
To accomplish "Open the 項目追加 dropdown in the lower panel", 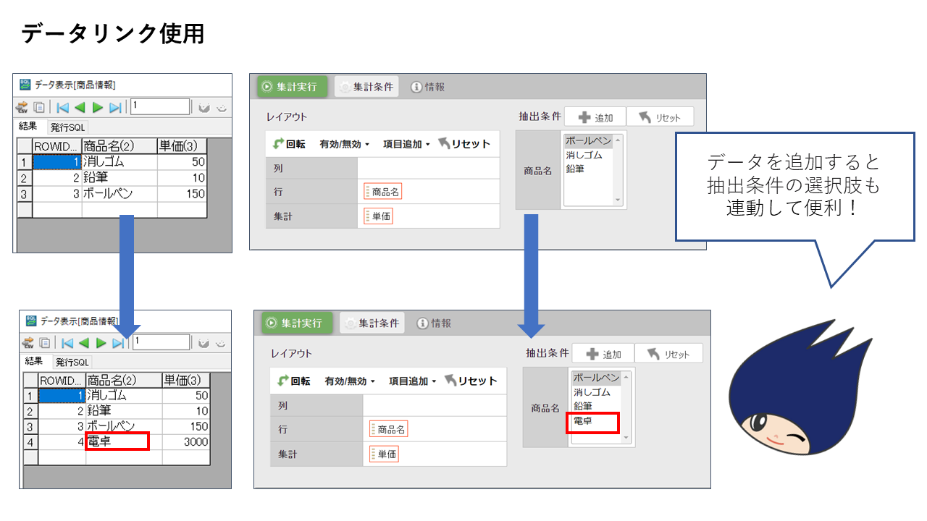I will click(411, 380).
